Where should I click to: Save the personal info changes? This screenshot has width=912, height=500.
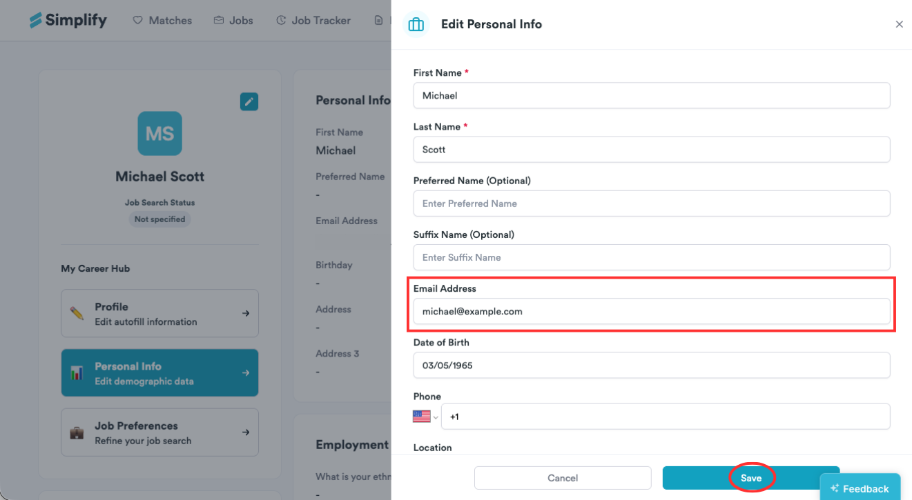751,478
